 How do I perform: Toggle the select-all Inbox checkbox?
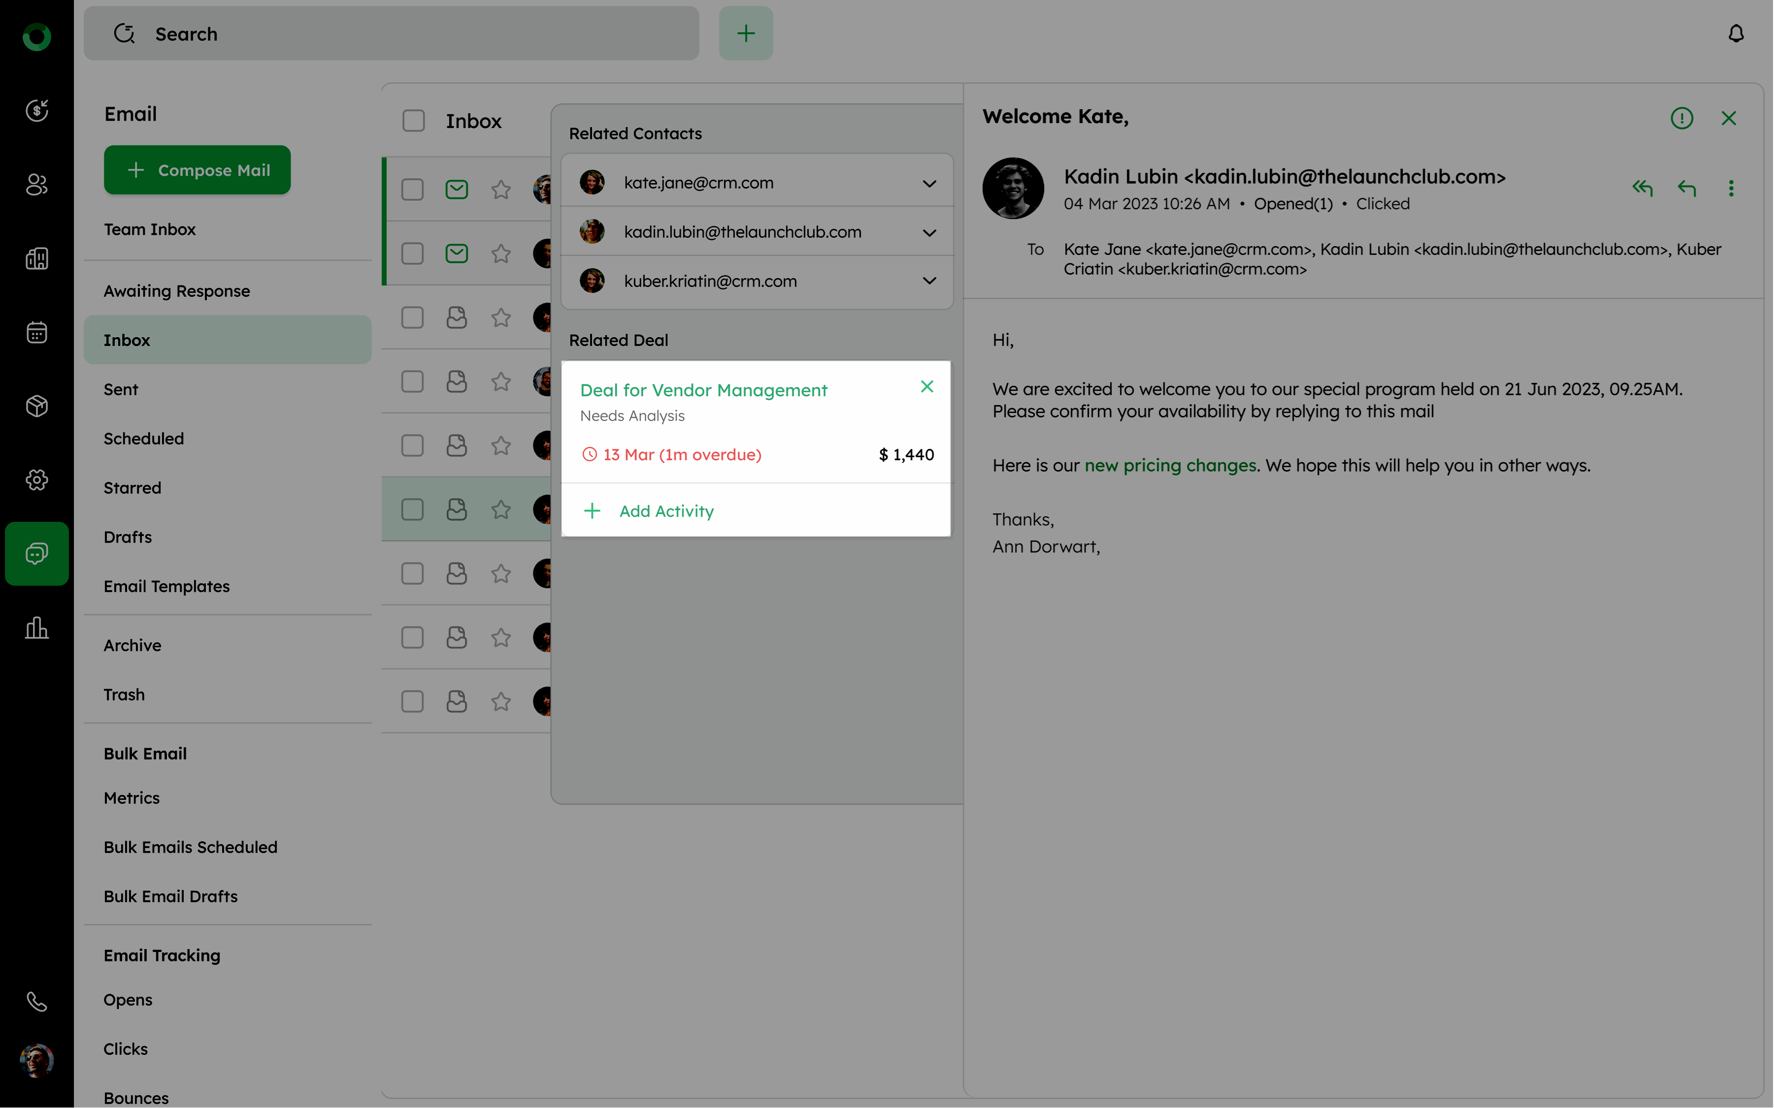pyautogui.click(x=413, y=121)
